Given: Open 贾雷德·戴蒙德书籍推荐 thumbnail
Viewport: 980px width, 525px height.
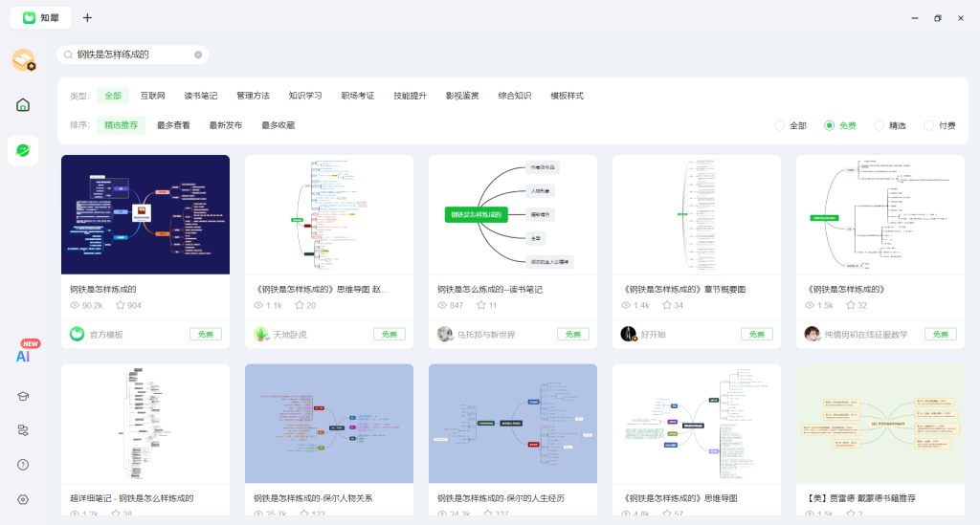Looking at the screenshot, I should tap(880, 424).
